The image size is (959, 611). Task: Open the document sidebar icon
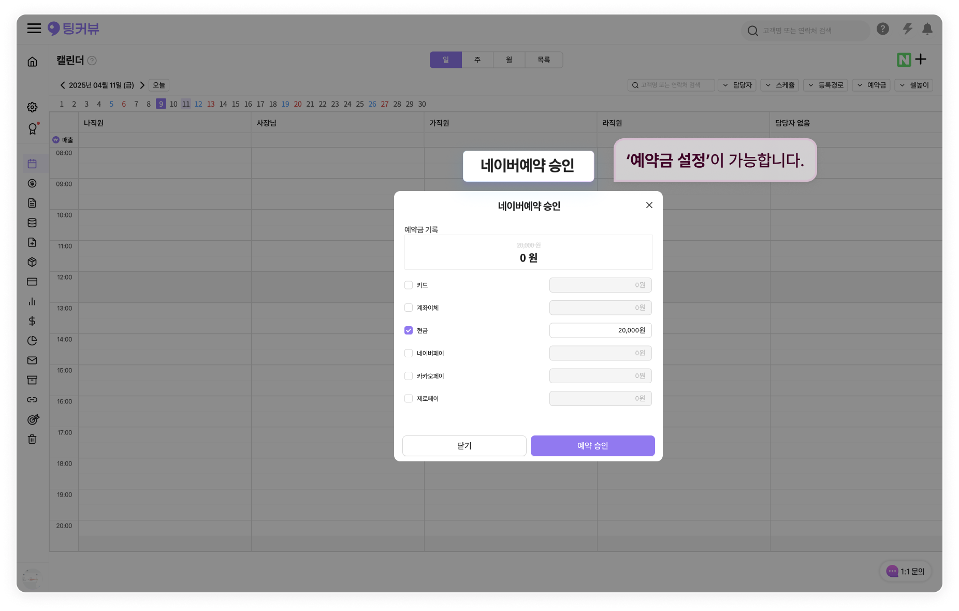(32, 203)
